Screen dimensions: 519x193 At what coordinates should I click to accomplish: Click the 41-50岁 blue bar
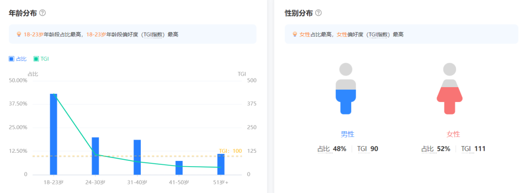click(x=179, y=168)
